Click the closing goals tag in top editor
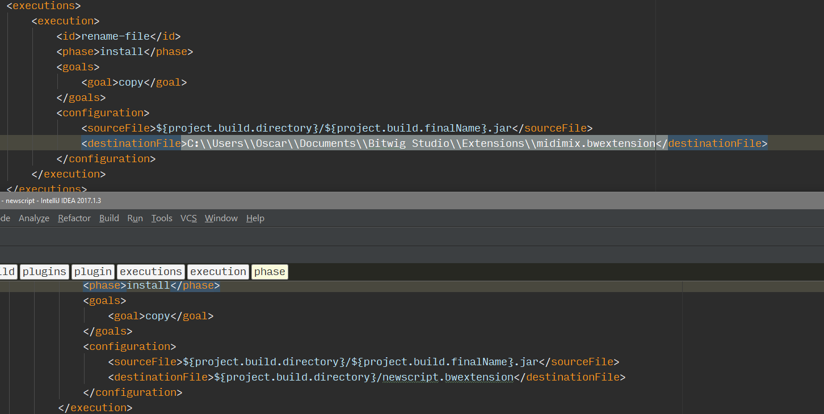 [x=81, y=98]
